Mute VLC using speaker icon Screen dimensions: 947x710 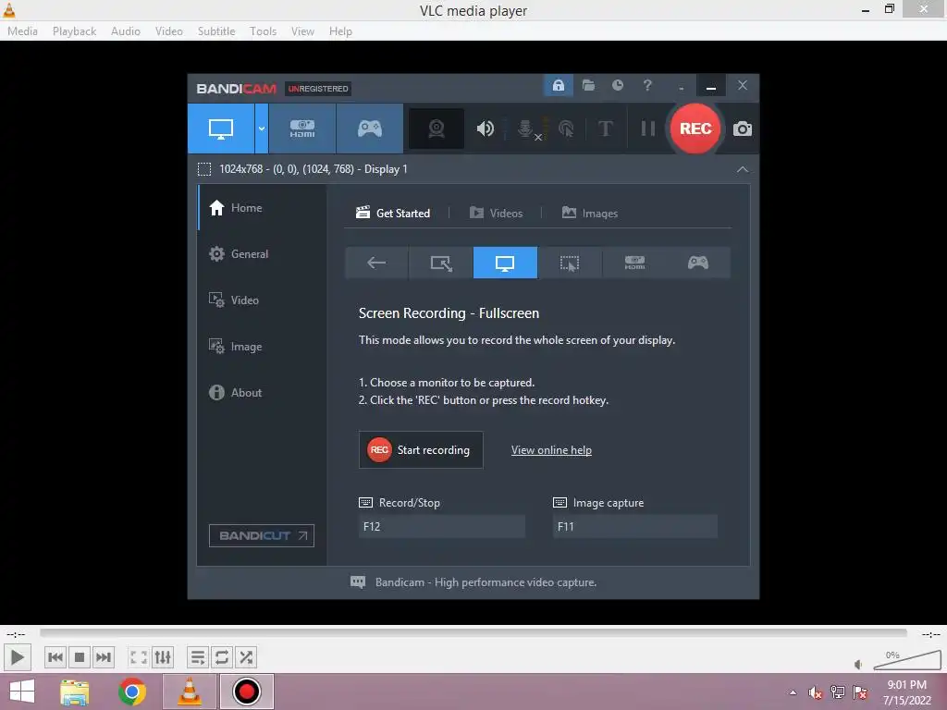[858, 665]
